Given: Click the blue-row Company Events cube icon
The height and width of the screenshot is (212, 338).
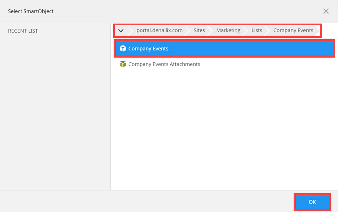Looking at the screenshot, I should coord(123,49).
